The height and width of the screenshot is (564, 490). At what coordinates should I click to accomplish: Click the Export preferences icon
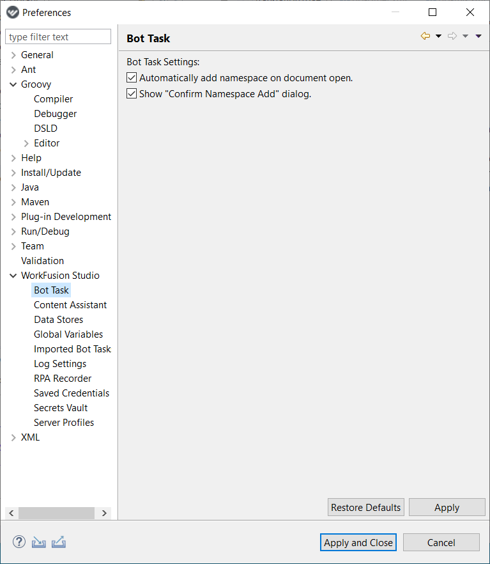(59, 542)
